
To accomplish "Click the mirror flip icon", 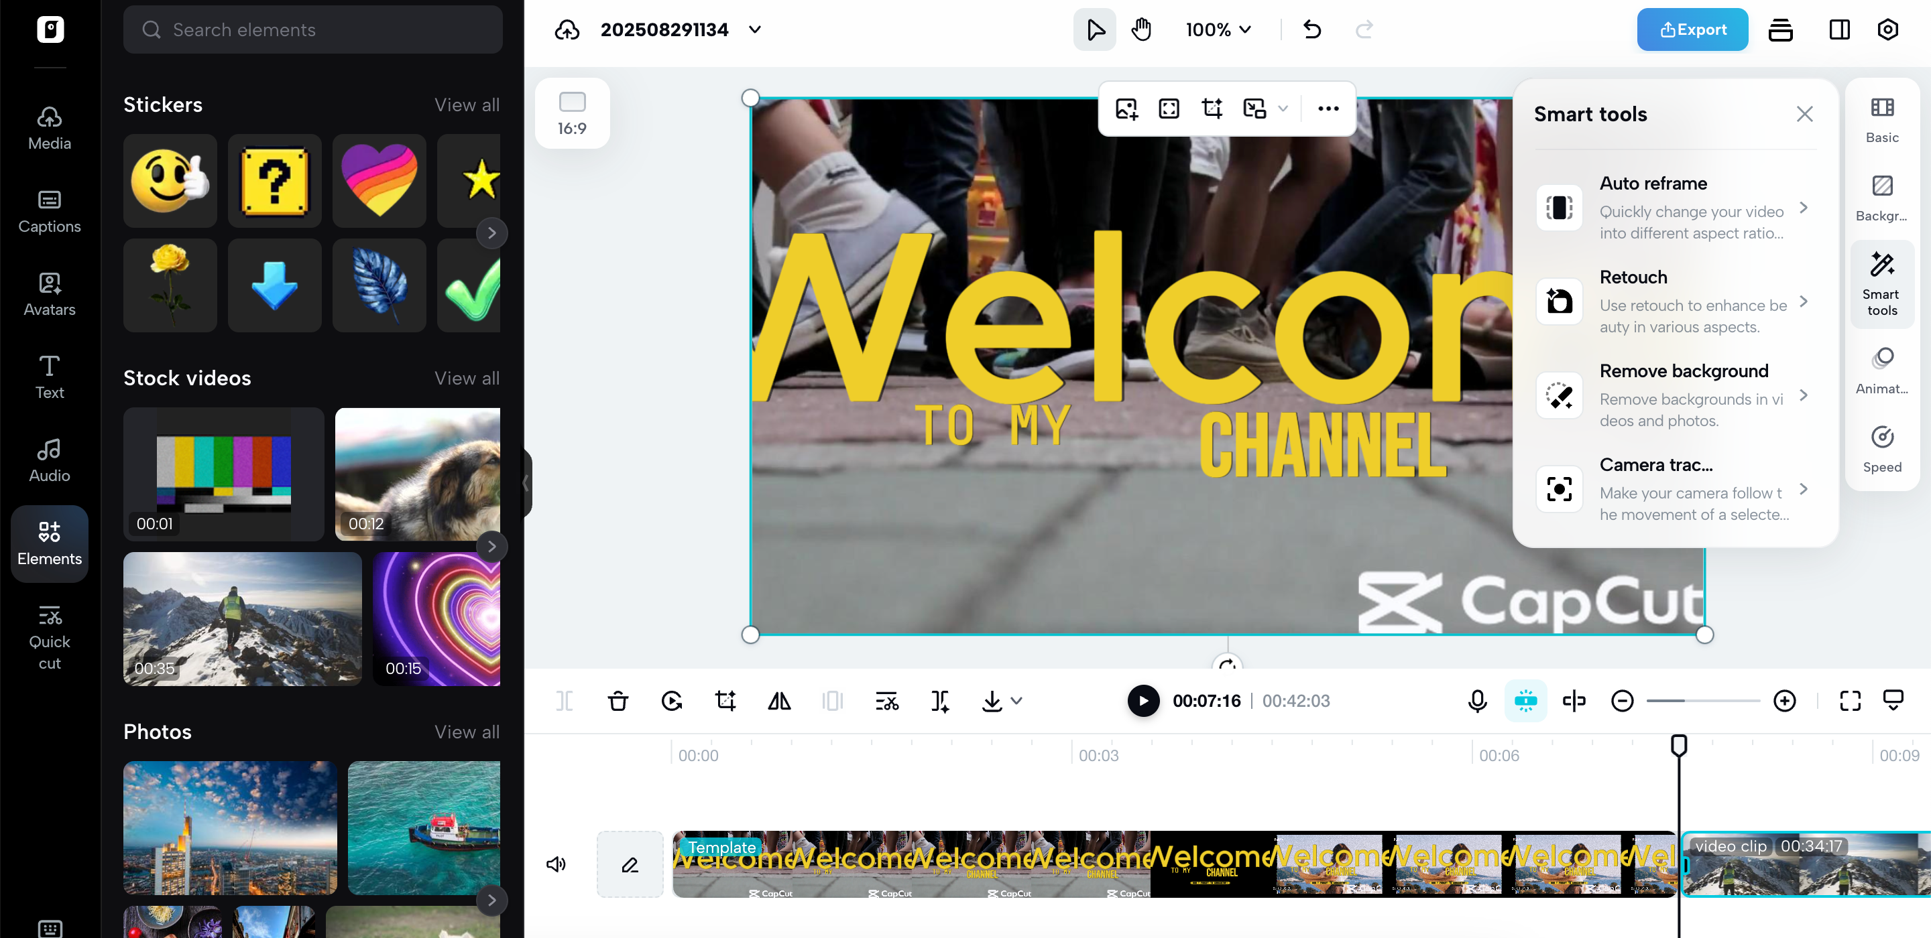I will pos(779,701).
